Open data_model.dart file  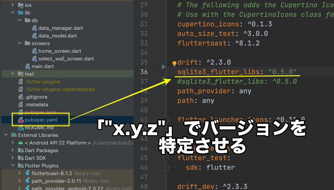tap(58, 36)
